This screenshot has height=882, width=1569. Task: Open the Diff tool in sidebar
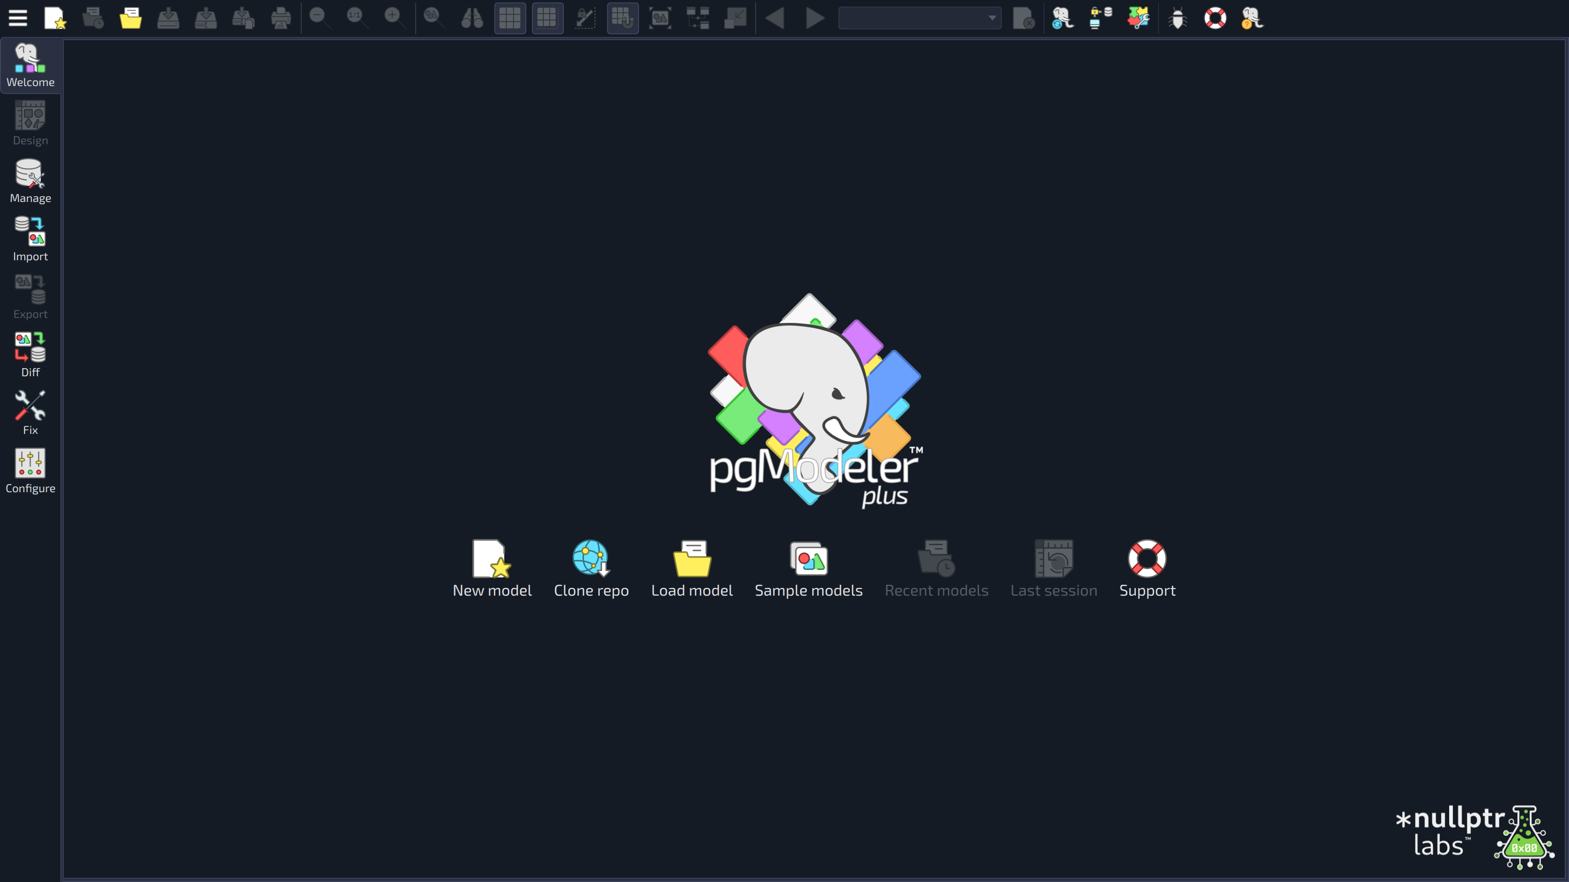31,356
